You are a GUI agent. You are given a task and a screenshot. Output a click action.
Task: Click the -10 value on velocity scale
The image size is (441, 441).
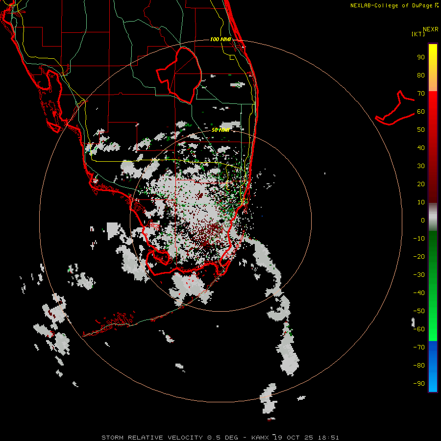(x=419, y=239)
